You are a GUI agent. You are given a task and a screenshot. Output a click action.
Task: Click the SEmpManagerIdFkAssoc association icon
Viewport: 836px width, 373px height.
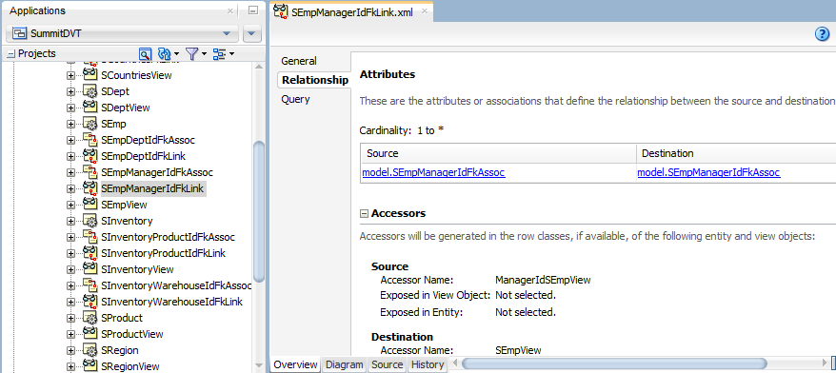90,172
